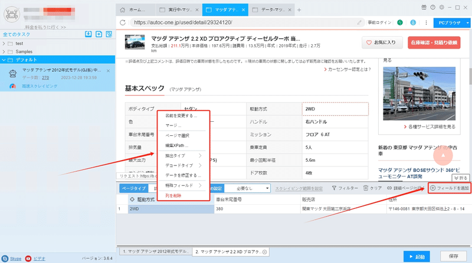Open bottom tab 1. マツダ アテンザ 2012年式モデル
472x263 pixels.
pos(156,252)
